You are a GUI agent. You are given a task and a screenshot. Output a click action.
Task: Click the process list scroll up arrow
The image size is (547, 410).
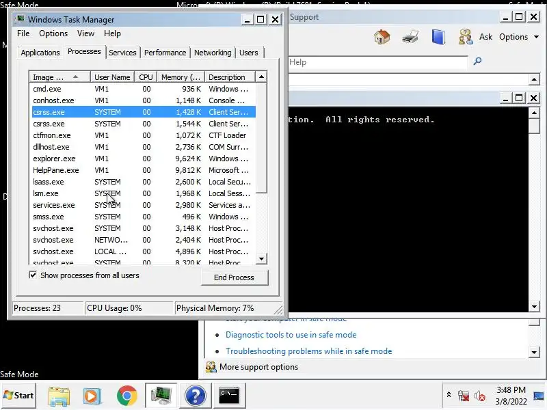(261, 77)
